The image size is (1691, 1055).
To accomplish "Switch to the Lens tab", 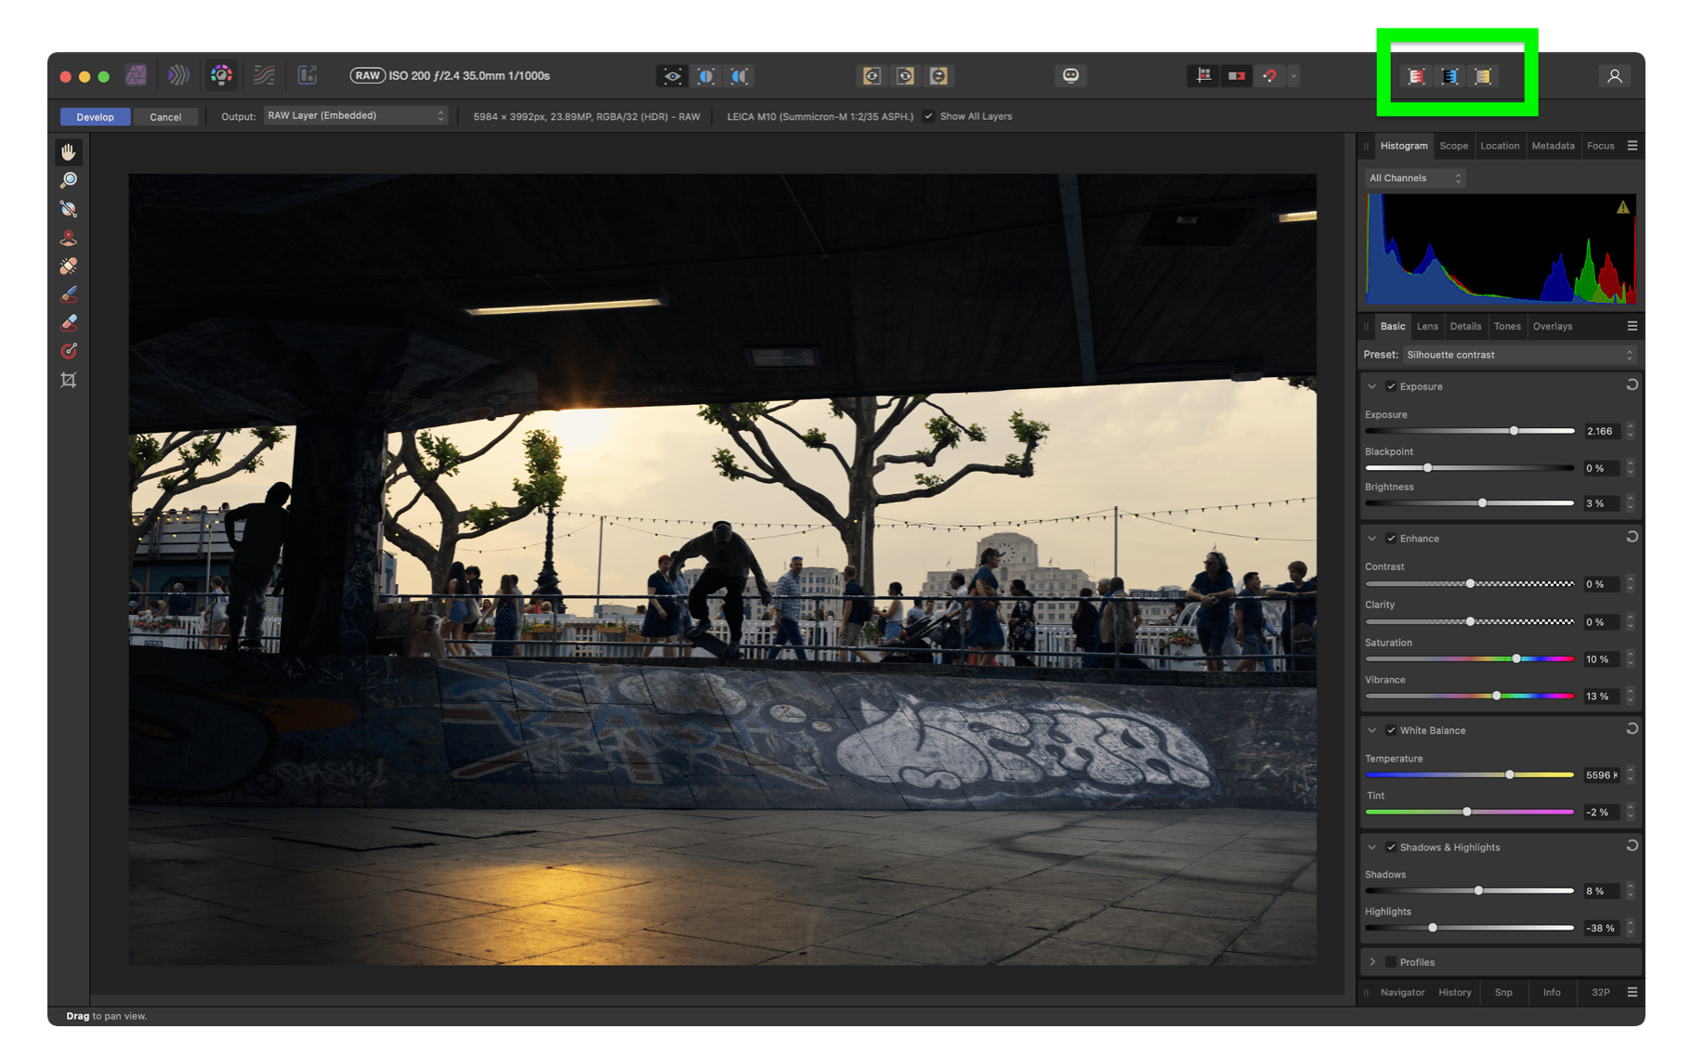I will [1427, 326].
